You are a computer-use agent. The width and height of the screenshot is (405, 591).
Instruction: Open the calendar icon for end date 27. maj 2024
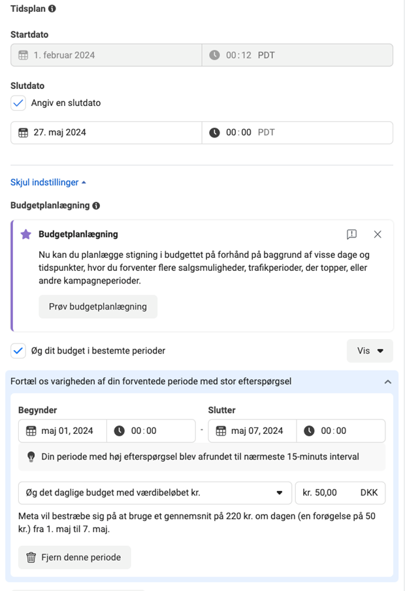[x=24, y=133]
